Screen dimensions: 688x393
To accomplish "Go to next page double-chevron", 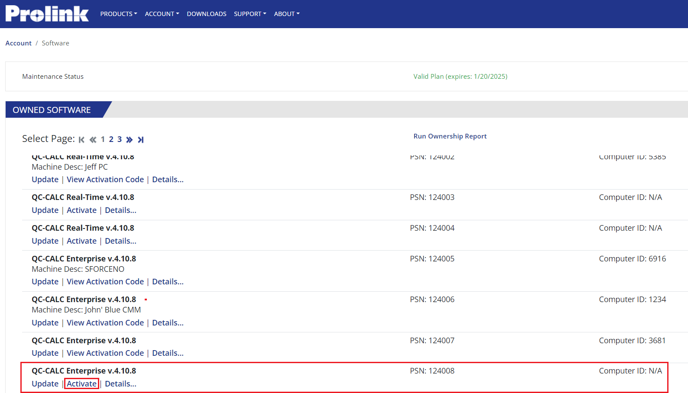I will click(129, 139).
